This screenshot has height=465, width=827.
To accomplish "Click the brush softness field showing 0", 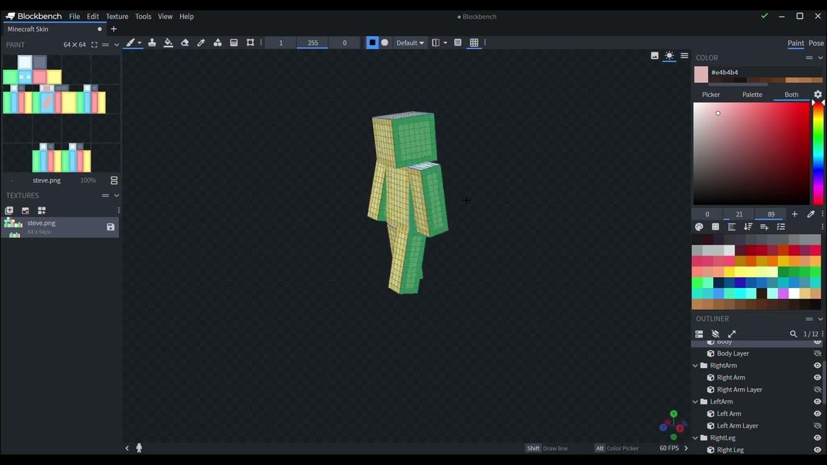I will coord(344,43).
